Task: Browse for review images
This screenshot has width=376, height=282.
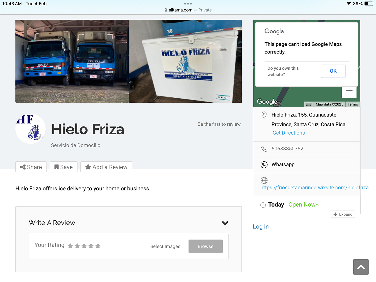Action: (x=205, y=246)
